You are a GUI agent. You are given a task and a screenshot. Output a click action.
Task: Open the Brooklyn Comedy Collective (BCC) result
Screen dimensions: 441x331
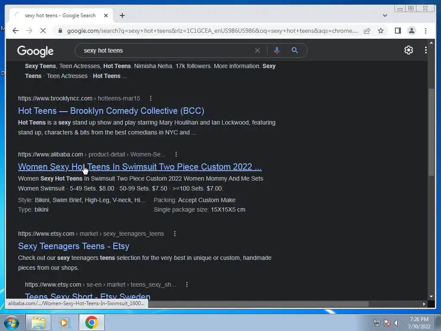tap(111, 111)
